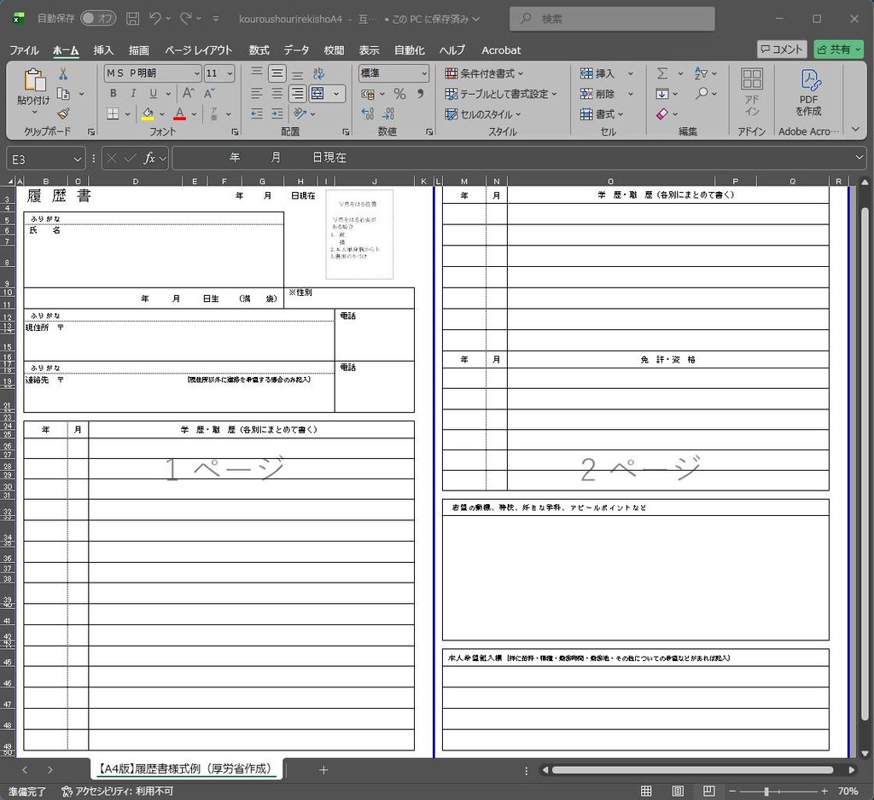Toggle 自動保存 AutoSave switch

pyautogui.click(x=98, y=19)
